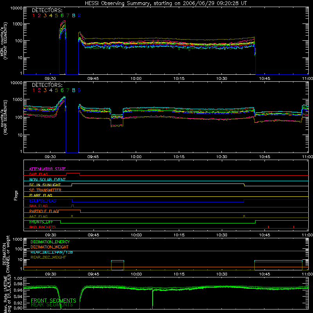Click the HESSI Observing Summary title text

click(165, 4)
